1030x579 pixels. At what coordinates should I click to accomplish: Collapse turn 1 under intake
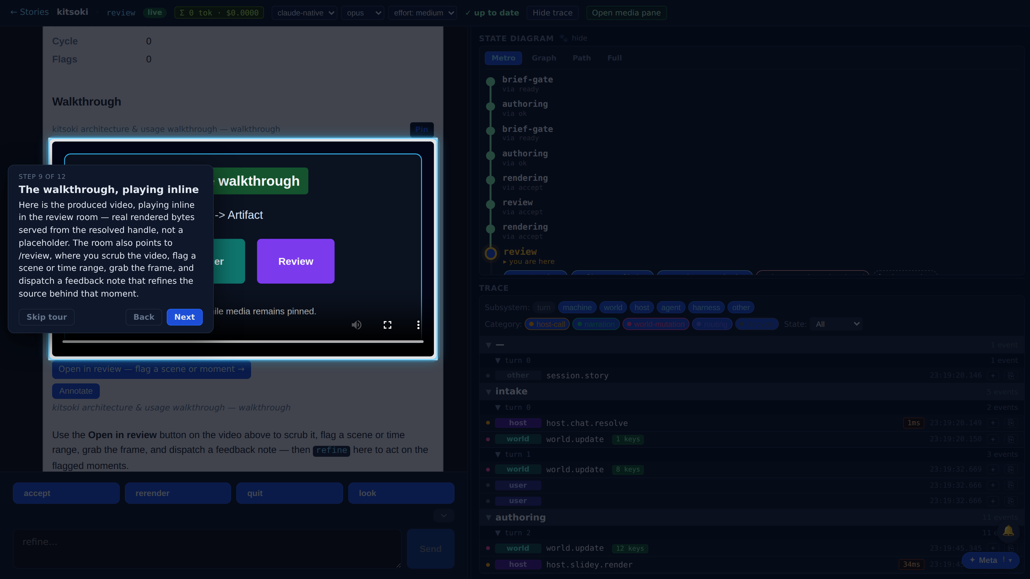[498, 454]
